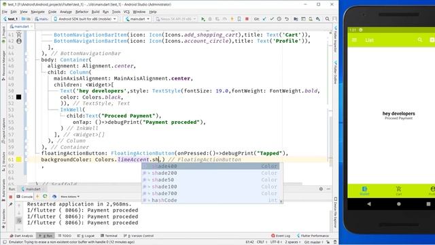Viewport: 435px width, 245px height.
Task: Open the Tools menu
Action: [116, 12]
